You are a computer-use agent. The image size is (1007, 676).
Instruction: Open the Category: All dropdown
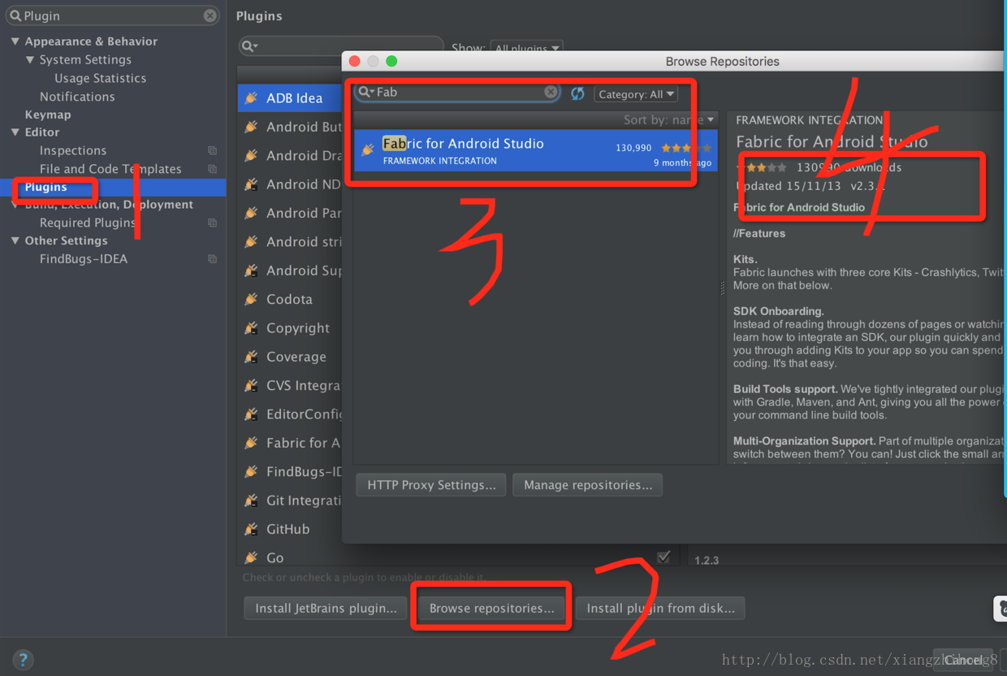tap(636, 94)
